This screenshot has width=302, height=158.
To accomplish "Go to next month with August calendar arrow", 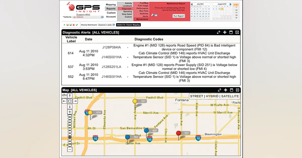I will pyautogui.click(x=231, y=4).
